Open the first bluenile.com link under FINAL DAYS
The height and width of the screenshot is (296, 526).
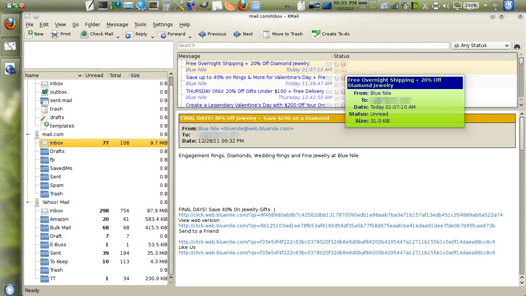point(340,215)
